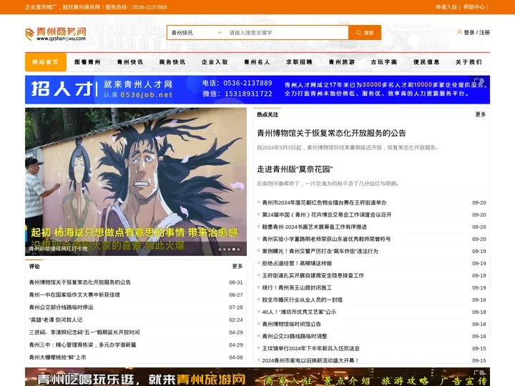Click the 青州商务网 site logo
Image resolution: width=515 pixels, height=386 pixels.
point(56,34)
